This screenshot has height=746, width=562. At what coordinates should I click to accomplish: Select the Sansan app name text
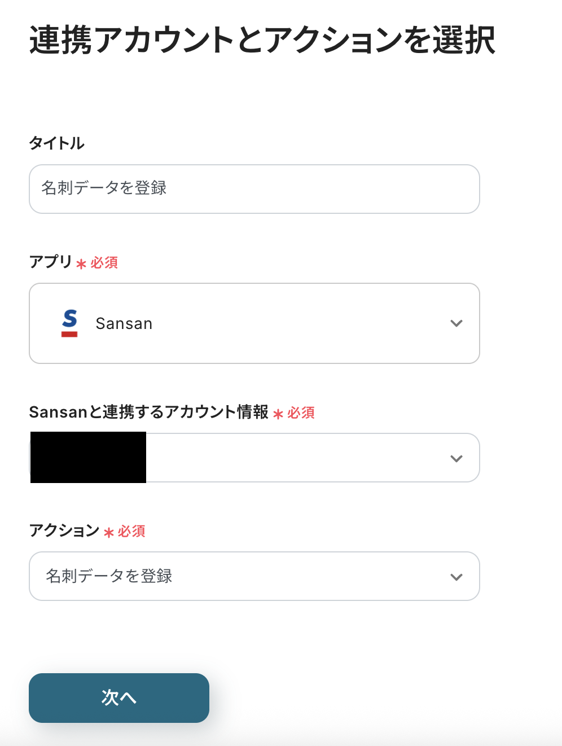pyautogui.click(x=124, y=324)
